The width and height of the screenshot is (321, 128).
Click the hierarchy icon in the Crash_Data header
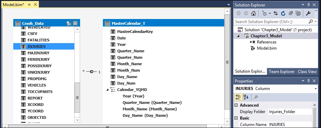[69, 23]
